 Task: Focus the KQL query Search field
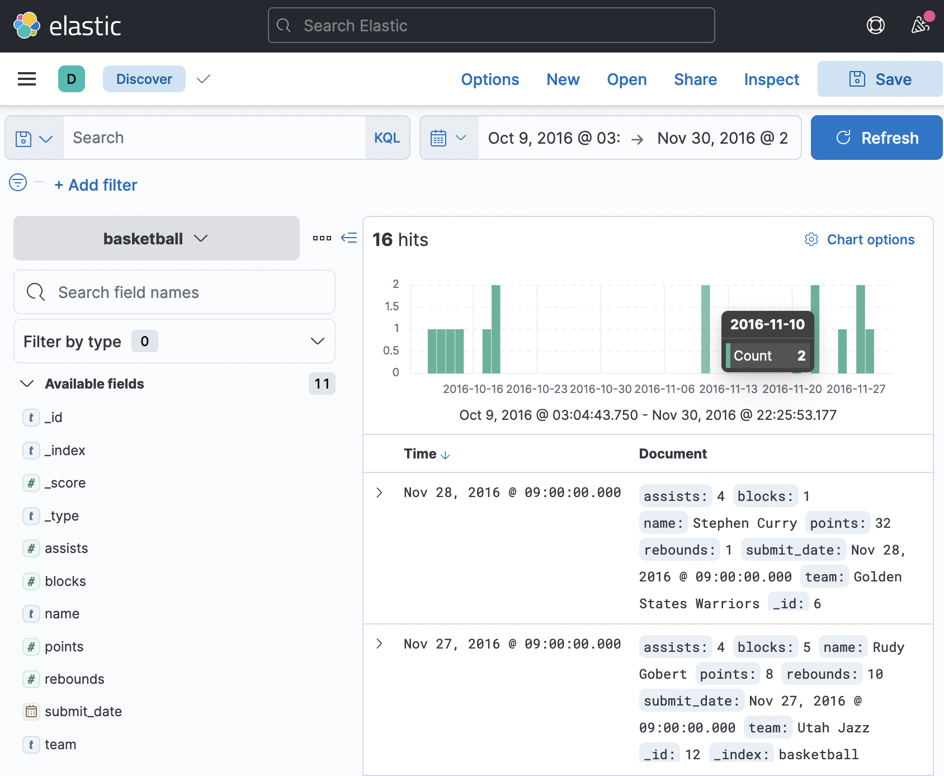coord(215,138)
